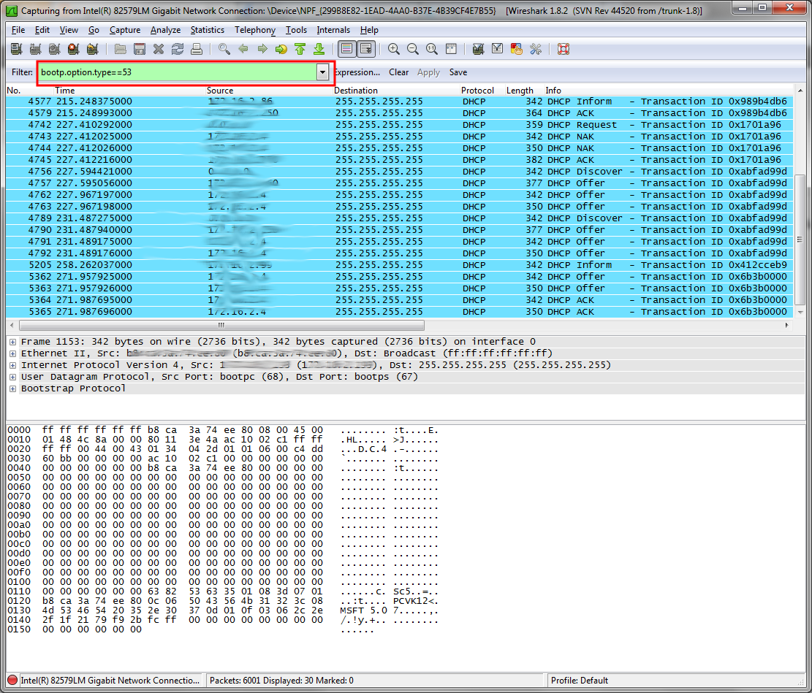The height and width of the screenshot is (693, 812).
Task: Jump to the first packet
Action: pos(300,49)
